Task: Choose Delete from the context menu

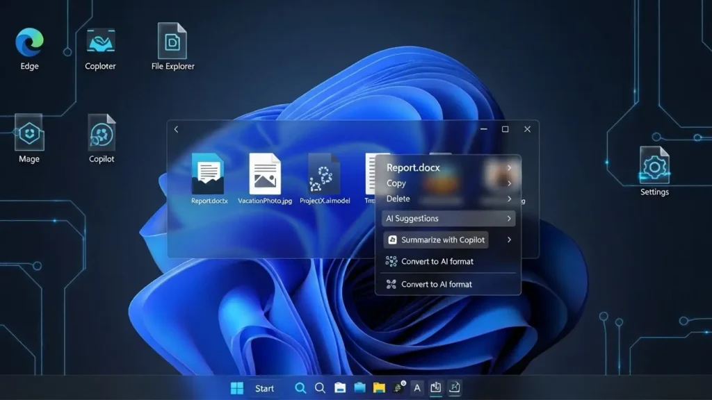Action: tap(398, 199)
